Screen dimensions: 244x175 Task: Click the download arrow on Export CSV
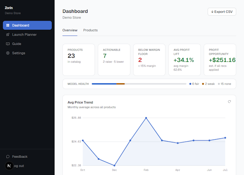tap(212, 12)
